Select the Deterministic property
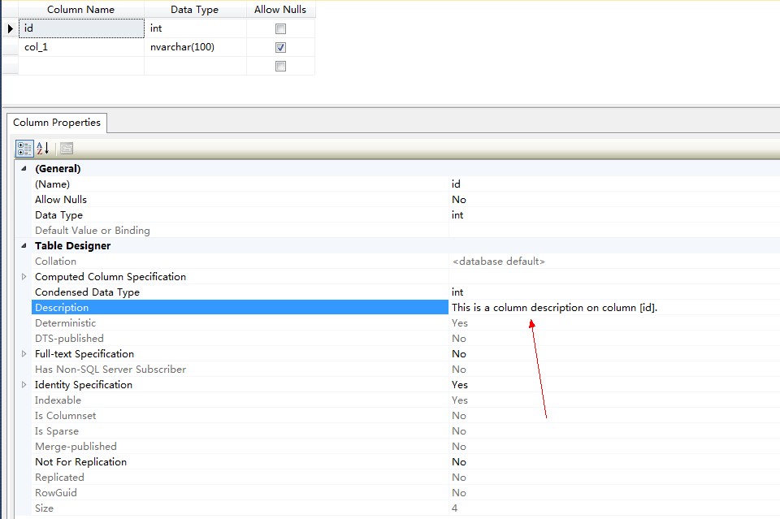 [240, 322]
